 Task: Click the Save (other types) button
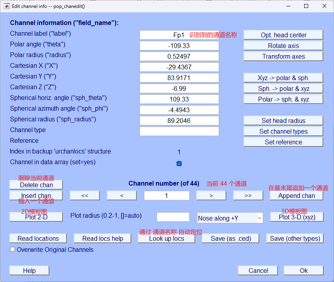tap(295, 238)
